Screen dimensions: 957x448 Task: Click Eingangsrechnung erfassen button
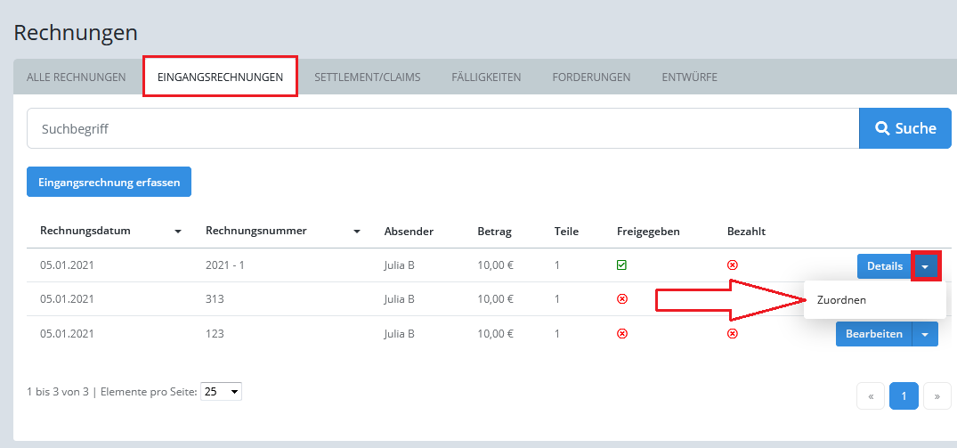pyautogui.click(x=109, y=182)
